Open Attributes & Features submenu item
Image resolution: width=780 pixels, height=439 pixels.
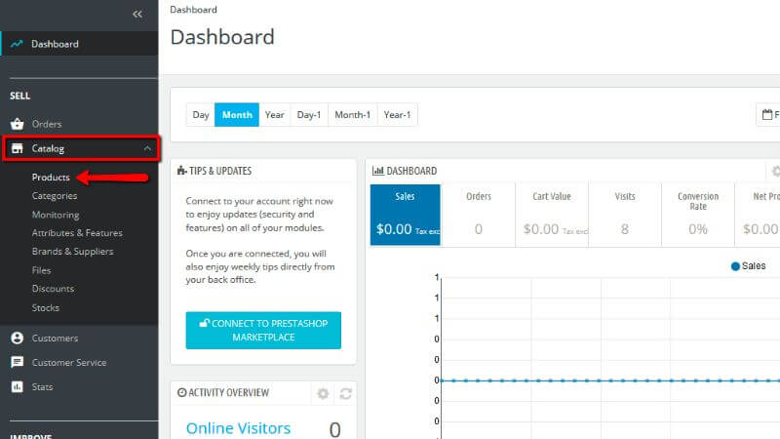77,233
